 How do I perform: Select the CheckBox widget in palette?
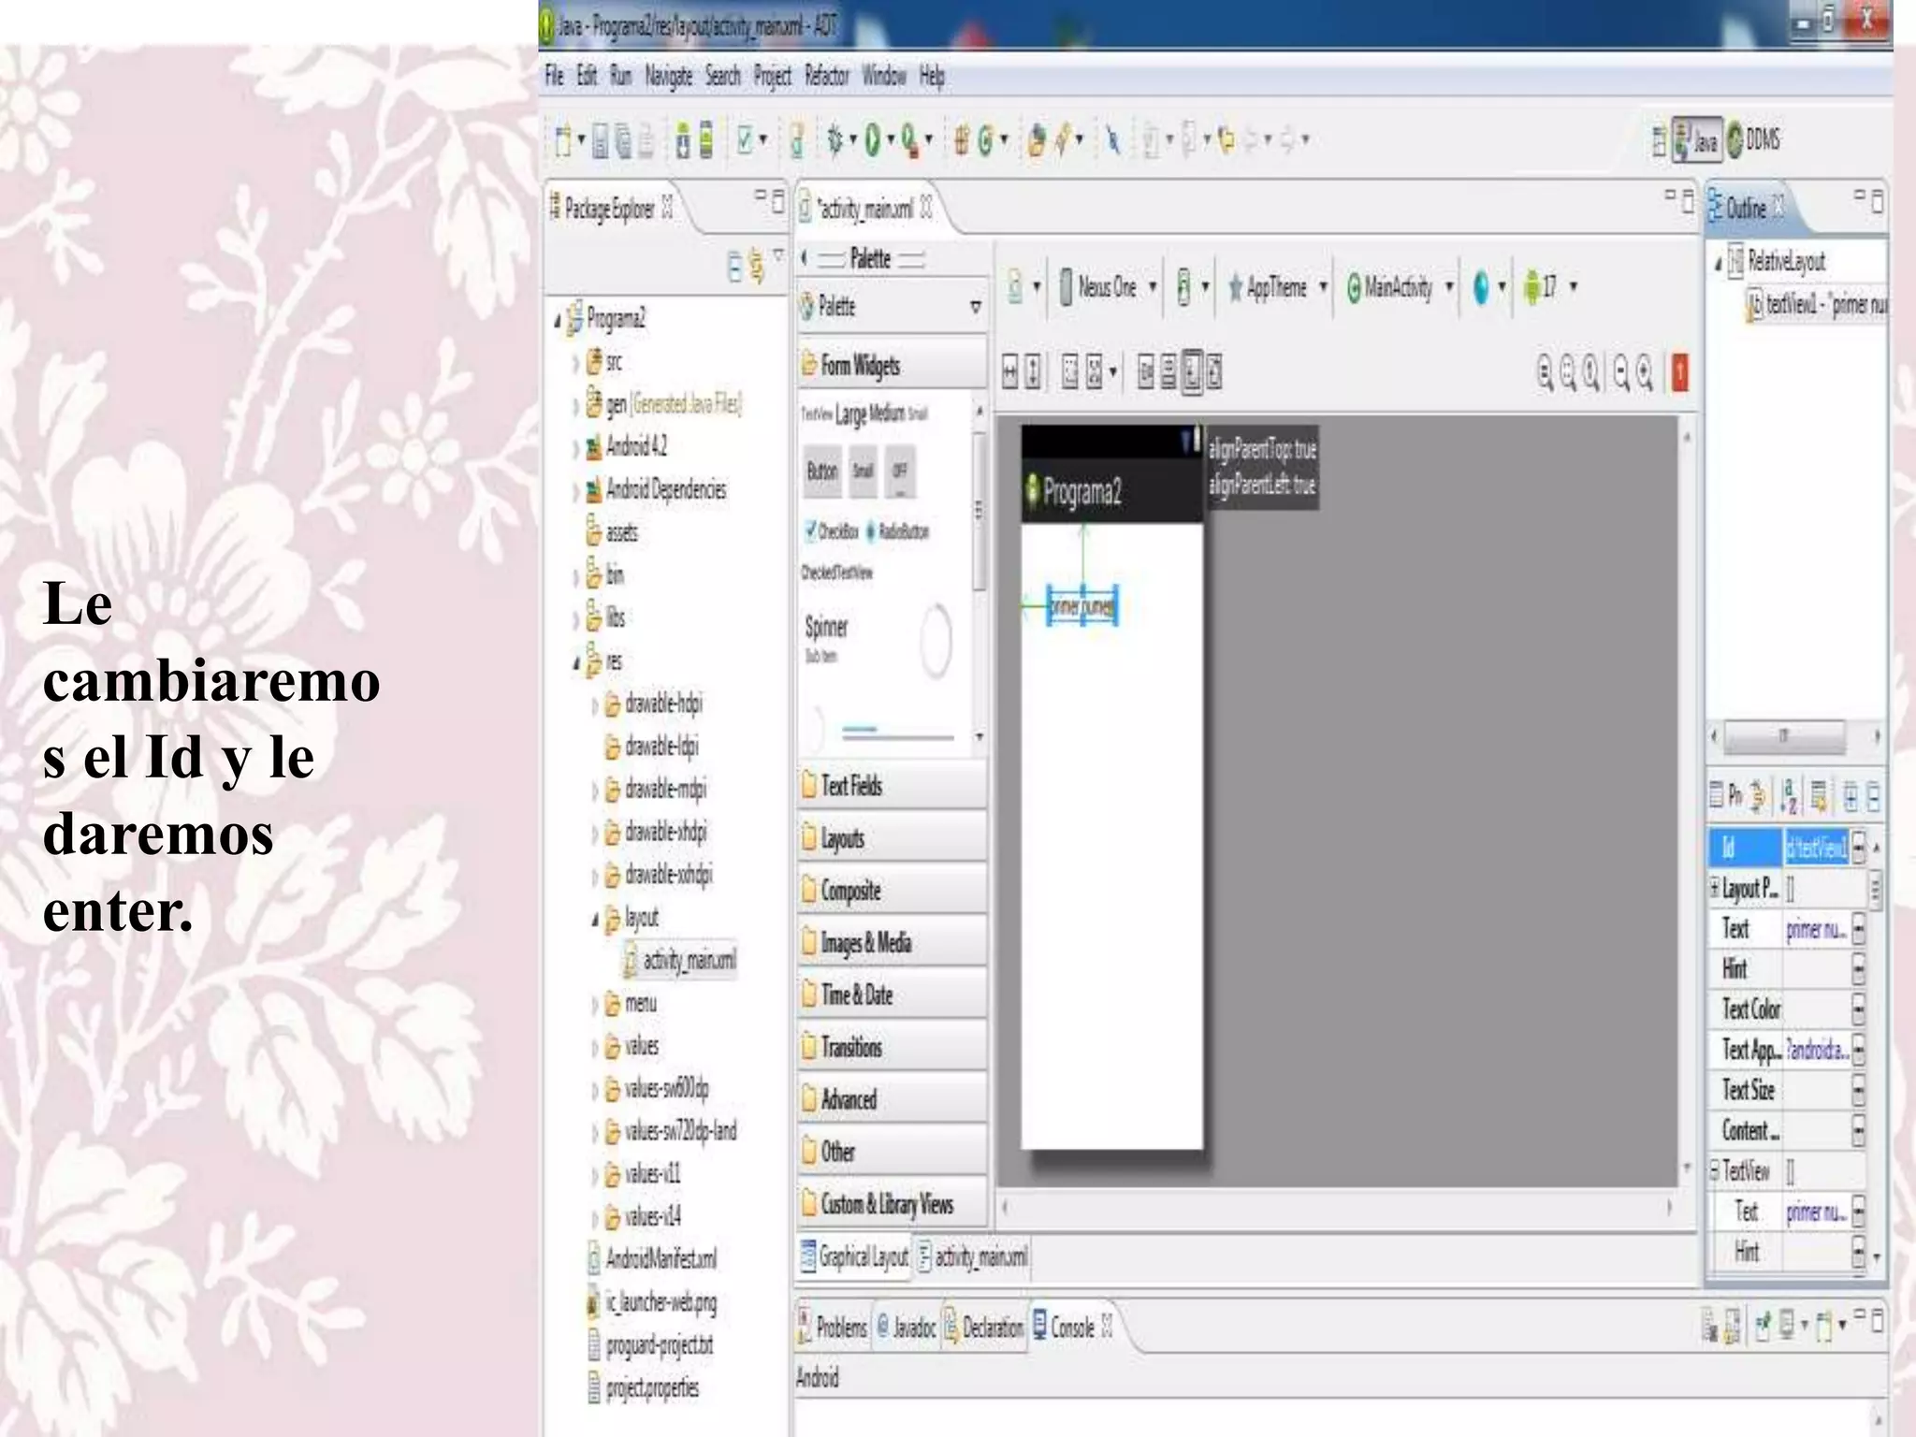(x=832, y=531)
